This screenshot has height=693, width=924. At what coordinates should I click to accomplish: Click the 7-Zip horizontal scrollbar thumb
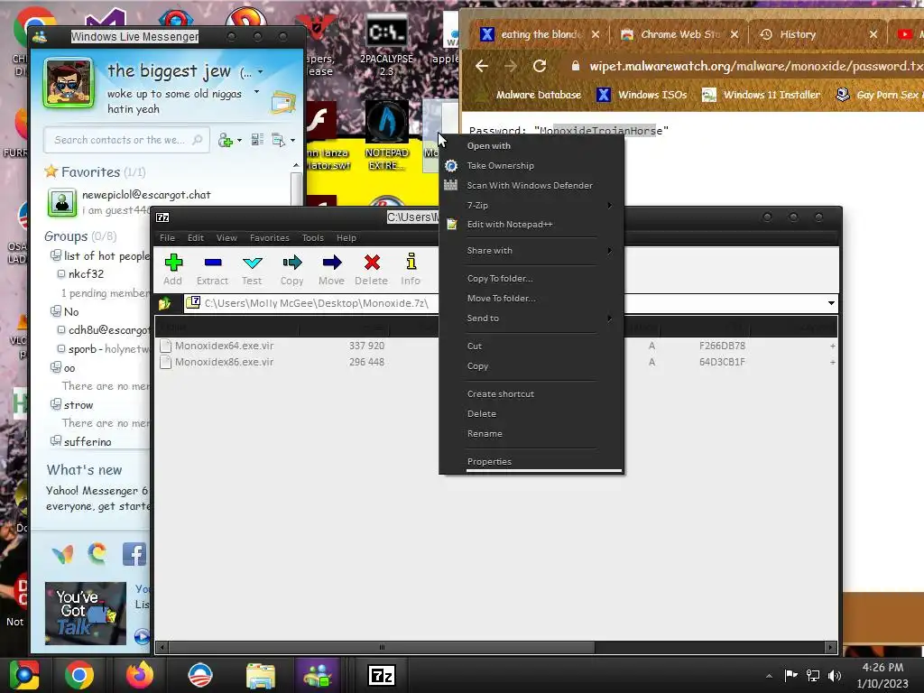[382, 647]
